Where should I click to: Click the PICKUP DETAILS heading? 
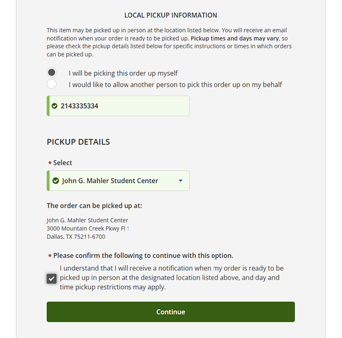[78, 142]
